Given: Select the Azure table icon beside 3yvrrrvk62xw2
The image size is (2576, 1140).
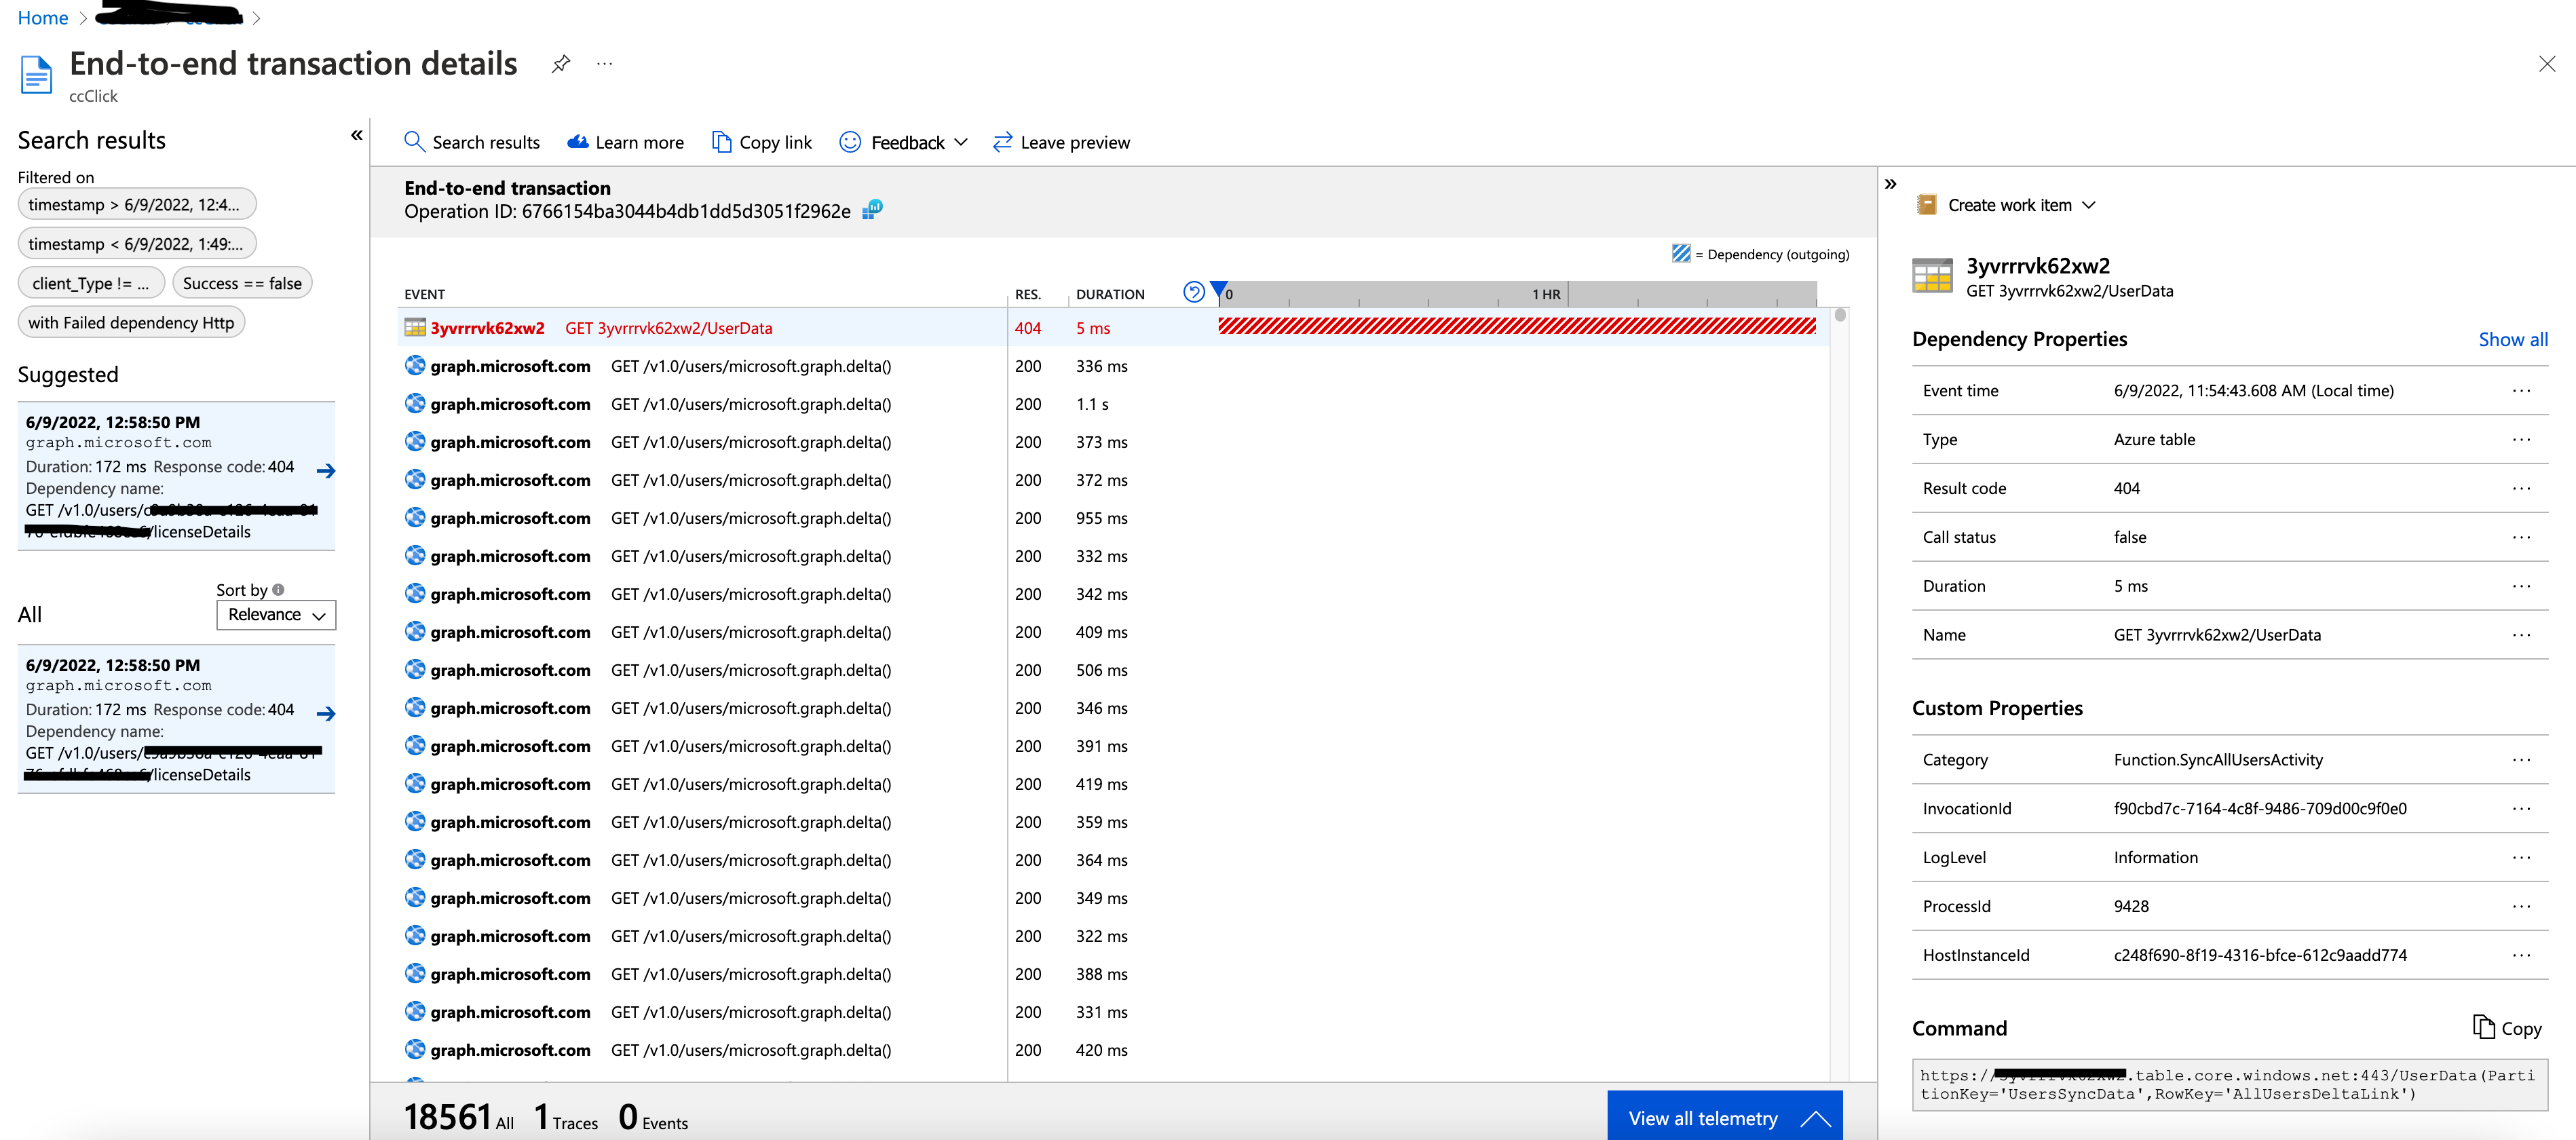Looking at the screenshot, I should click(1932, 275).
